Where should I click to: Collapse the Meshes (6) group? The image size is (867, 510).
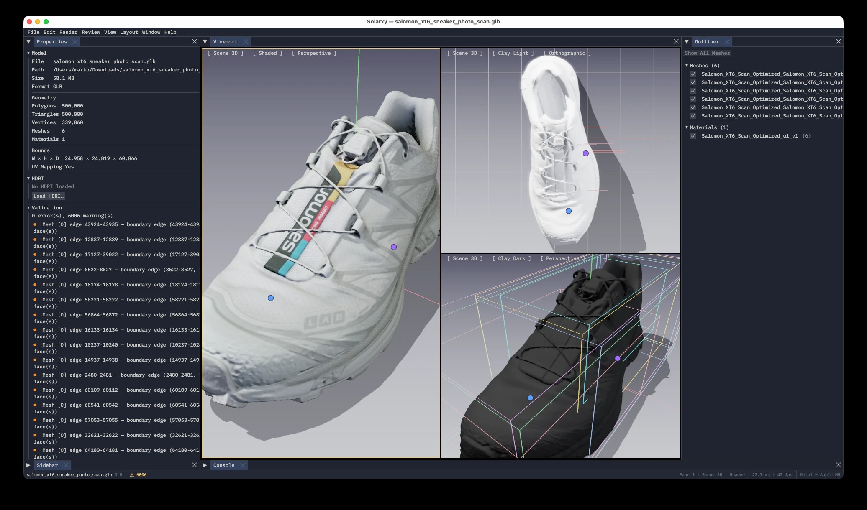(x=687, y=66)
